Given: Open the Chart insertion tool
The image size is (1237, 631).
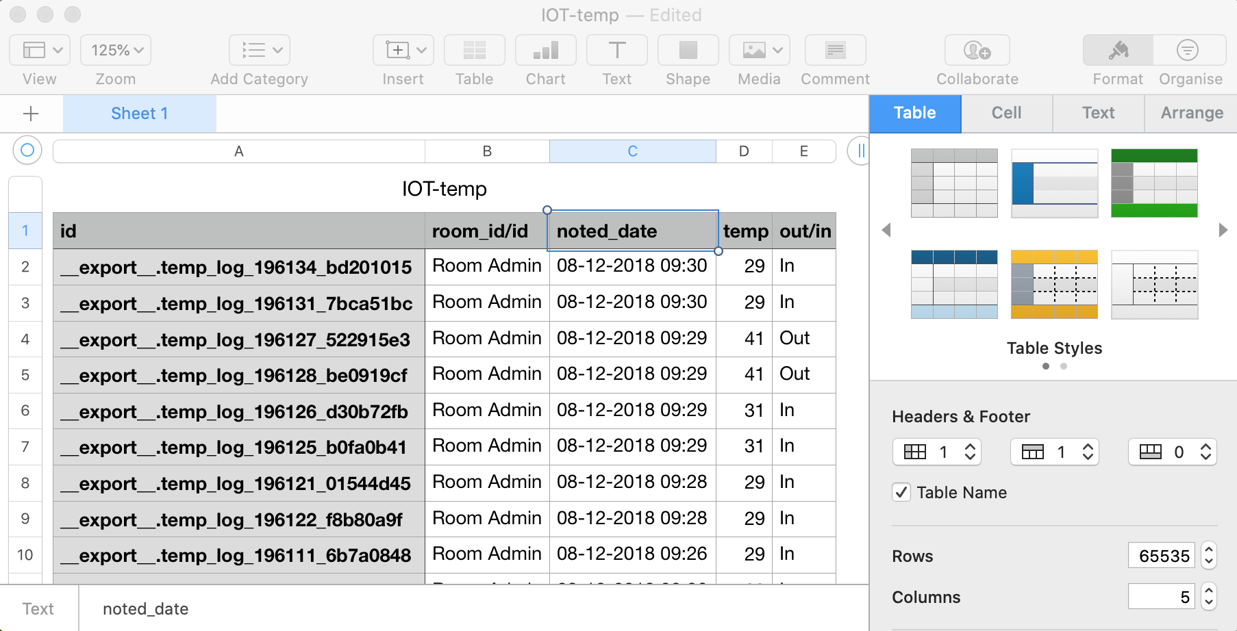Looking at the screenshot, I should tap(545, 50).
